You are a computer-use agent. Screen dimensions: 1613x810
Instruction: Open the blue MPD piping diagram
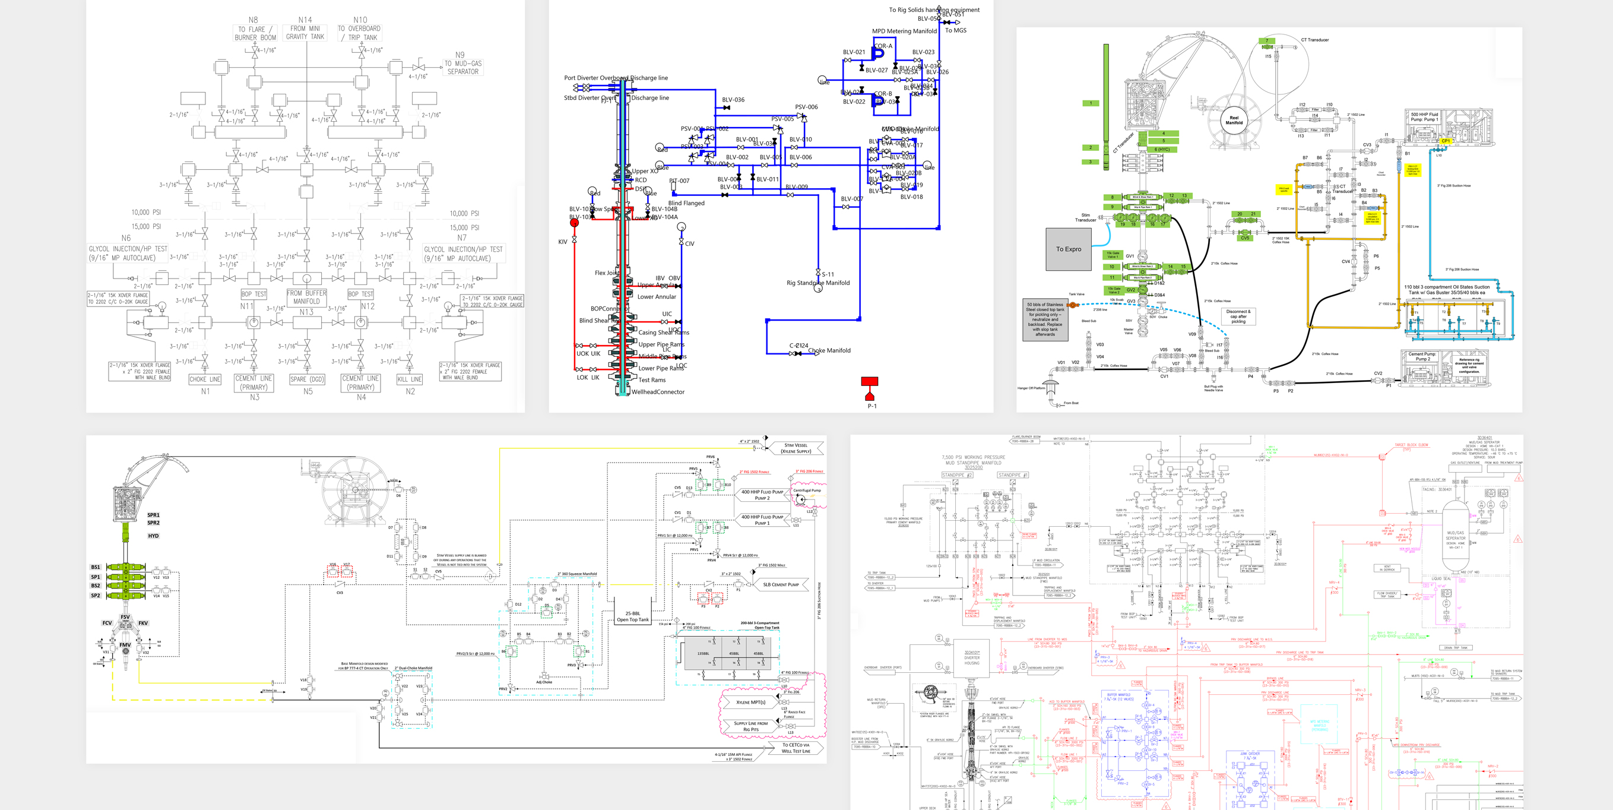coord(771,206)
